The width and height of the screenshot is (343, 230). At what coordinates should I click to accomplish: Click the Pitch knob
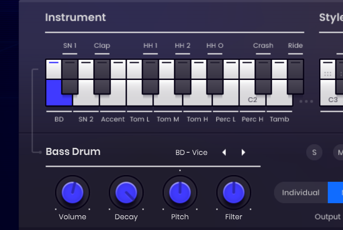(x=180, y=192)
